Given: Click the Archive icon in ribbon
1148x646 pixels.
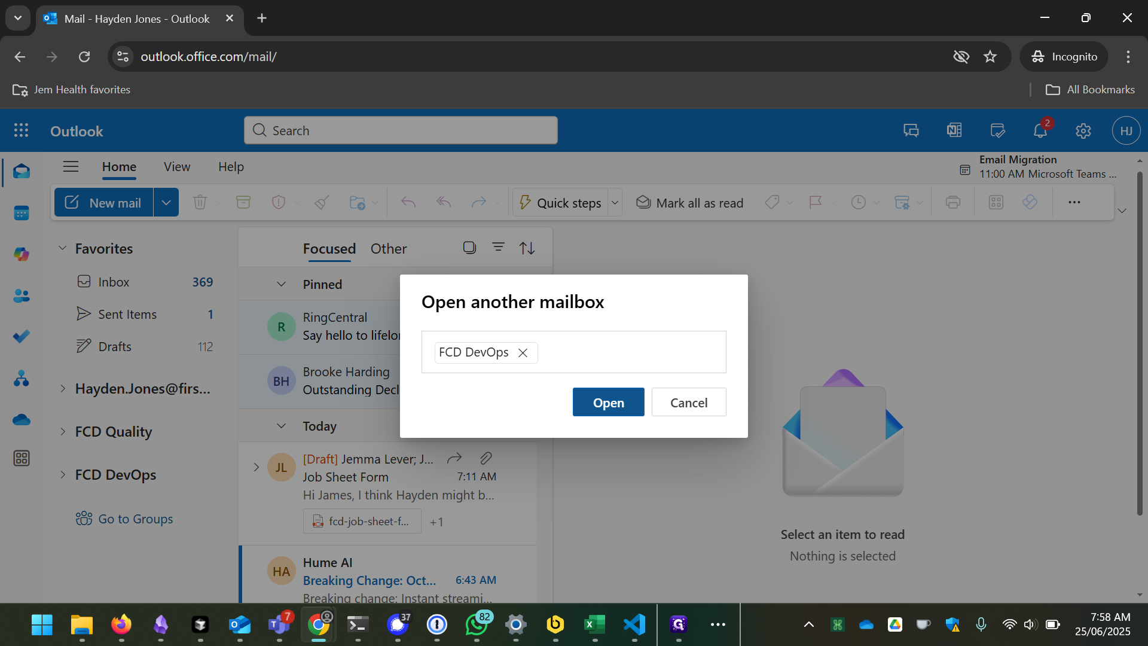Looking at the screenshot, I should point(243,202).
